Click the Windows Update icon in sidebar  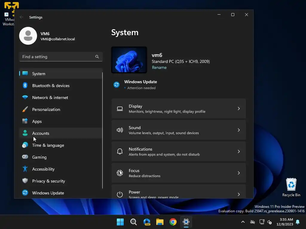pyautogui.click(x=25, y=193)
